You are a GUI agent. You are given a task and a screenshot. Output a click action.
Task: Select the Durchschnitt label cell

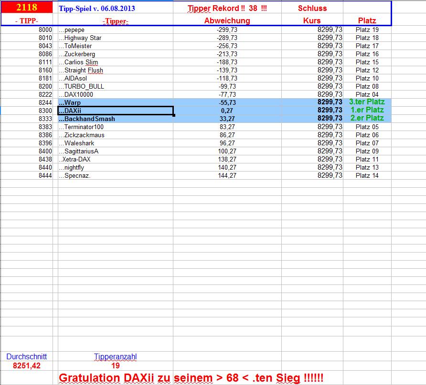click(27, 357)
